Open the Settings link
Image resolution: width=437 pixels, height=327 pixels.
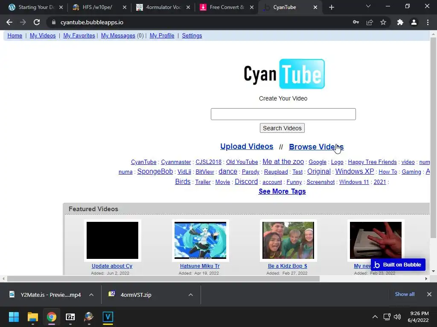click(x=192, y=36)
